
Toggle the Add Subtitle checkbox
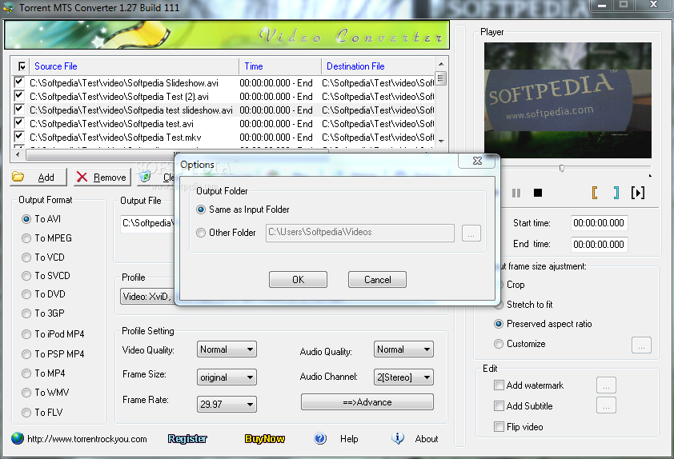tap(499, 405)
